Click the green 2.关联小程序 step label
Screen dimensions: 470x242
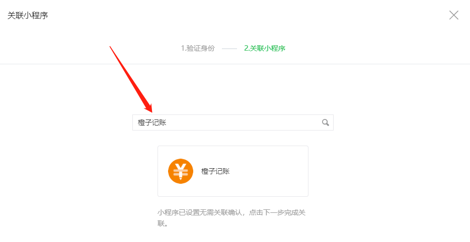[x=265, y=48]
